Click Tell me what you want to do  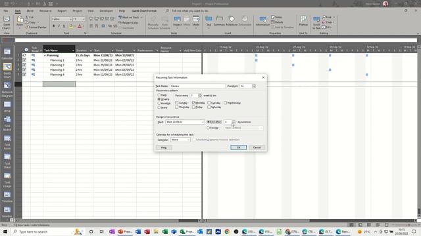coord(190,10)
